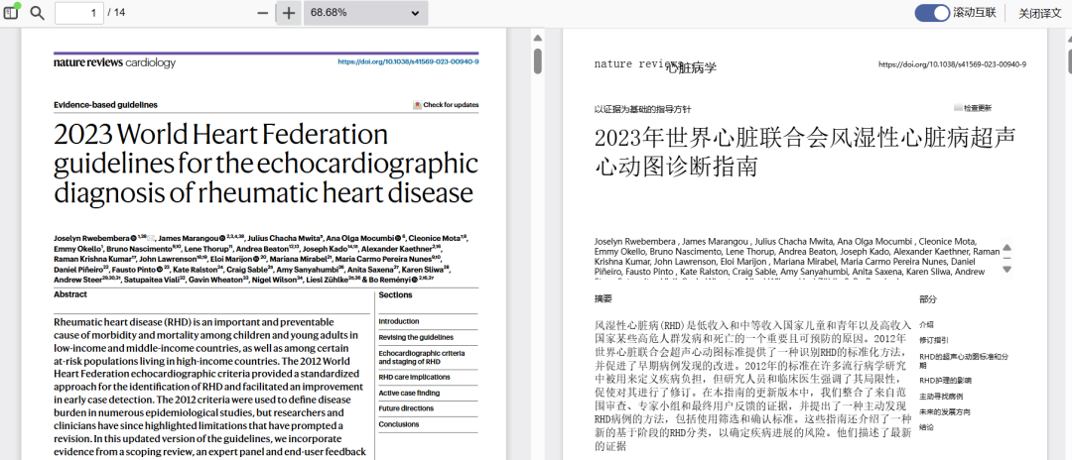Click ORCID icon after Joselyn Rwebembera
1072x460 pixels.
[x=133, y=238]
